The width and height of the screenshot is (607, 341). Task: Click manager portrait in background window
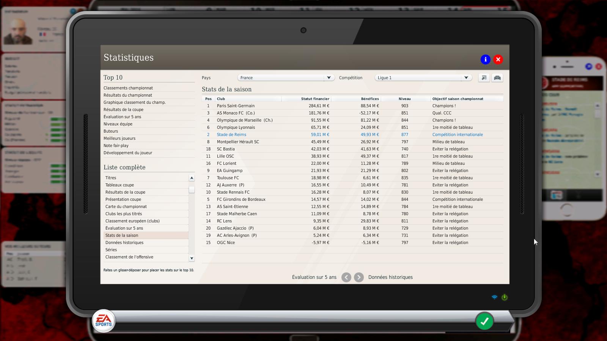click(18, 31)
